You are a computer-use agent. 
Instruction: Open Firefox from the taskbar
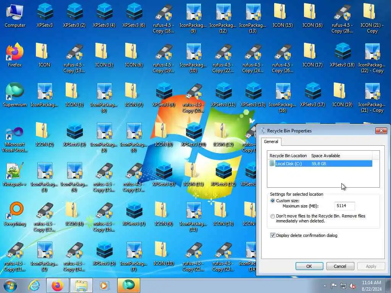coord(57,285)
